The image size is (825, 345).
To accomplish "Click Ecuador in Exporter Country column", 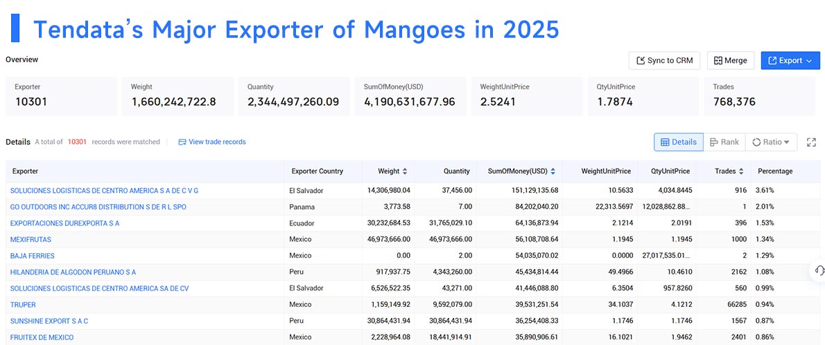I will (x=303, y=223).
